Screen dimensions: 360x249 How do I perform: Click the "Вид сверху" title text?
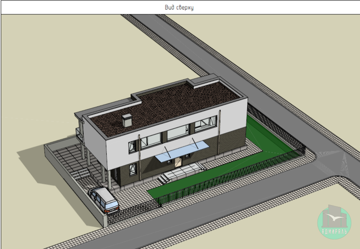[180, 8]
